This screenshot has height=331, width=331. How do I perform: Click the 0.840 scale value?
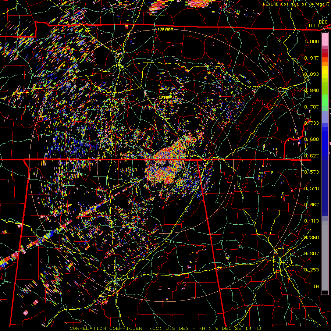[312, 90]
